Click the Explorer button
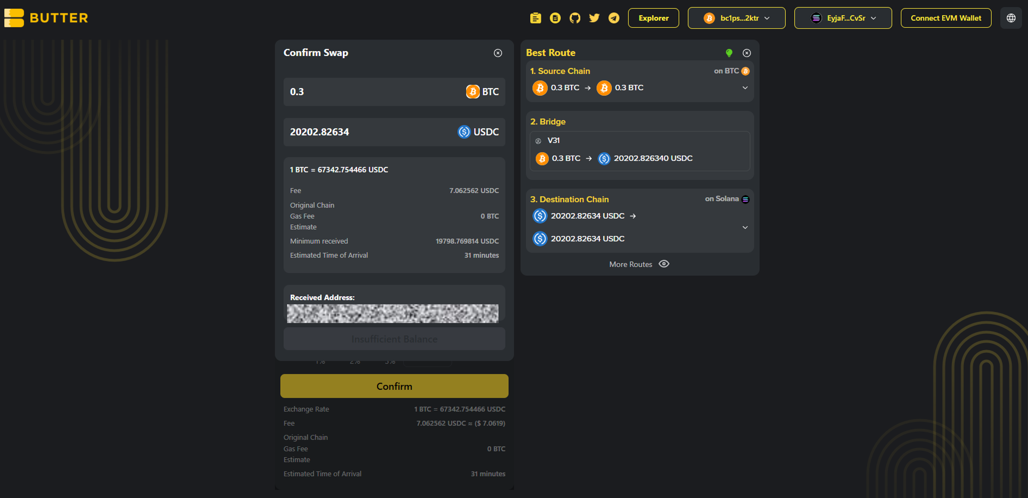 pos(653,18)
